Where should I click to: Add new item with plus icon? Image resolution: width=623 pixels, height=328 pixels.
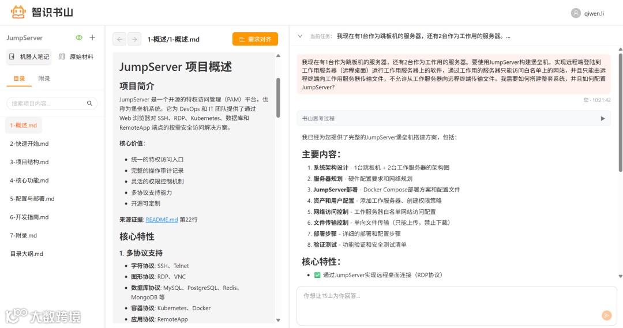pyautogui.click(x=92, y=37)
